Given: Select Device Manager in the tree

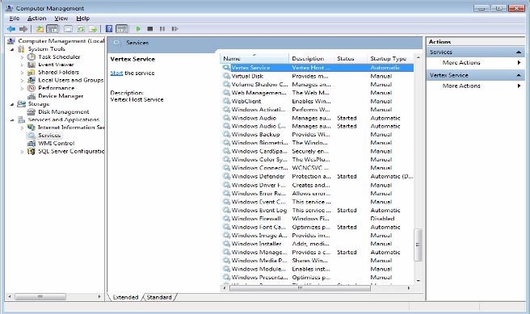Looking at the screenshot, I should pos(61,96).
